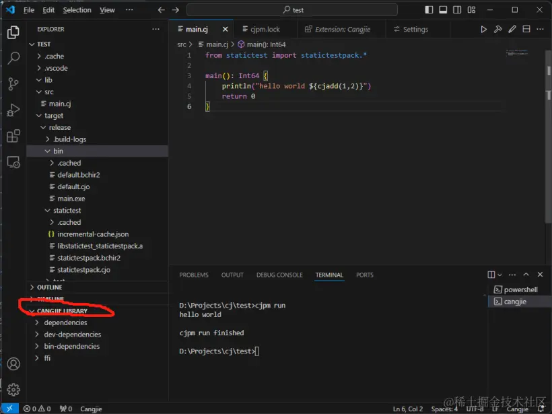Go back with the left arrow

(161, 10)
